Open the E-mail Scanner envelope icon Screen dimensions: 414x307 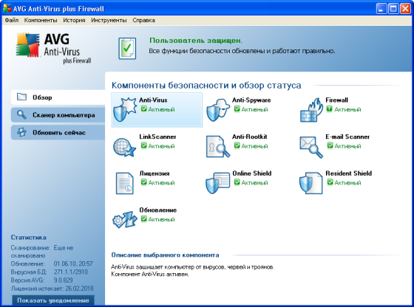coord(311,147)
